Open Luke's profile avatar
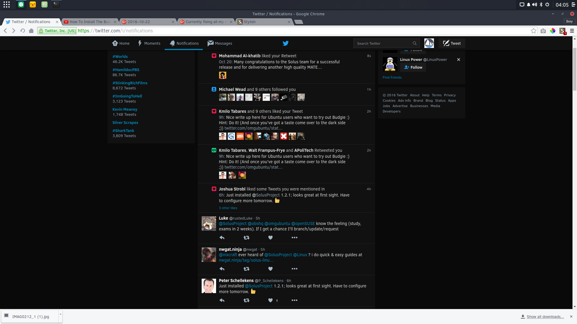Image resolution: width=577 pixels, height=324 pixels. (209, 223)
